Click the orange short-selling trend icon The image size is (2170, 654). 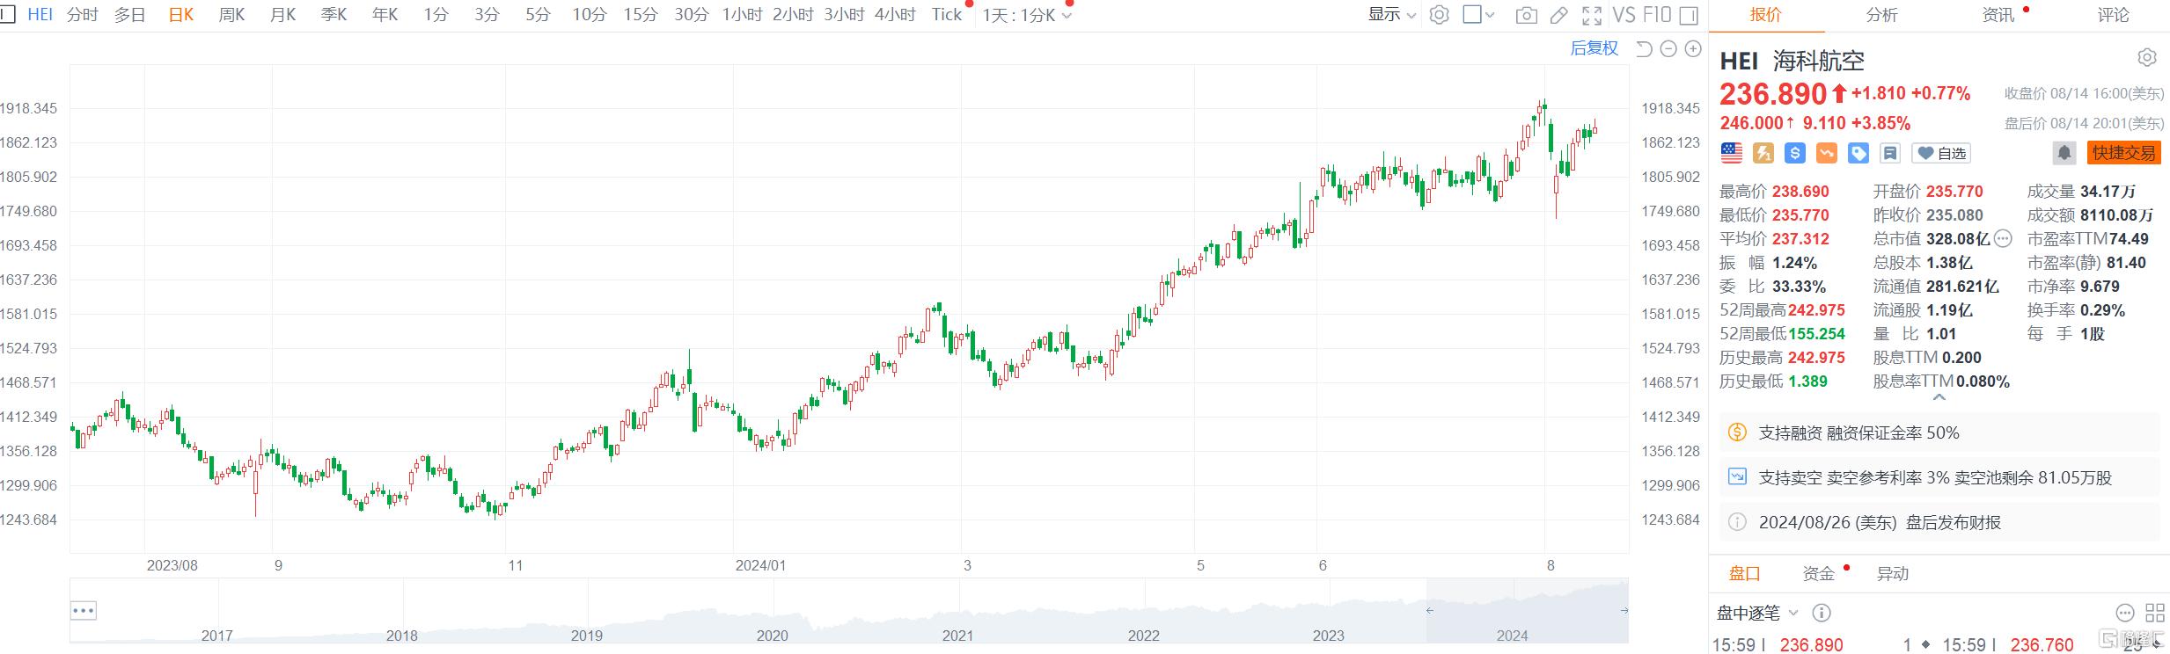coord(1827,153)
